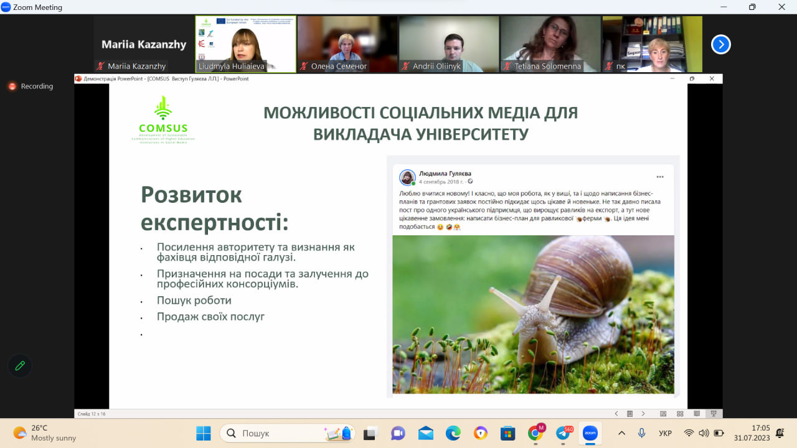This screenshot has height=448, width=797.
Task: Switch to Reading view
Action: tap(697, 414)
